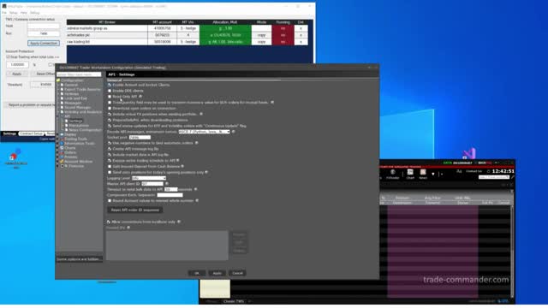Click Del x for admiral markets row

301,28
